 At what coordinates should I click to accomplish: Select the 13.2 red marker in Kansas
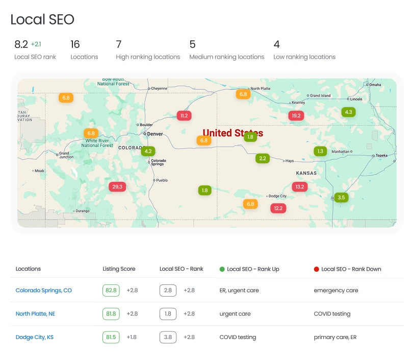coord(299,187)
